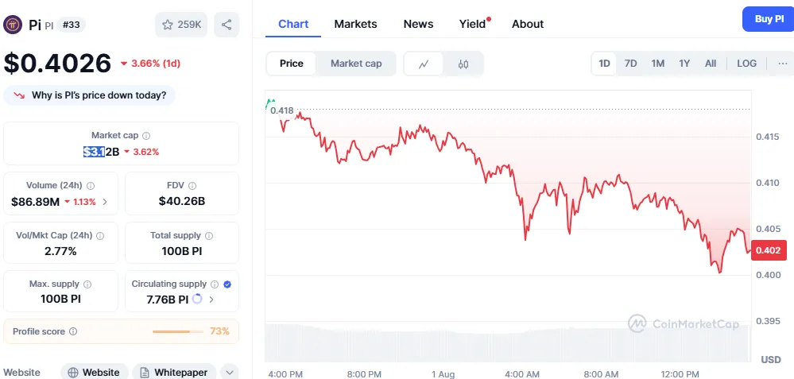Select the candlestick chart icon

(x=463, y=64)
